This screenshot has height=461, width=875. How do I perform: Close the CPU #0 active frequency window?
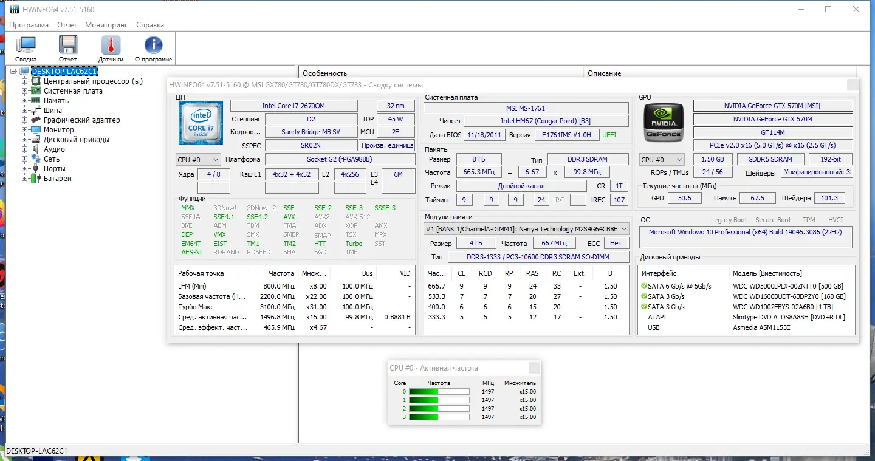pos(534,367)
